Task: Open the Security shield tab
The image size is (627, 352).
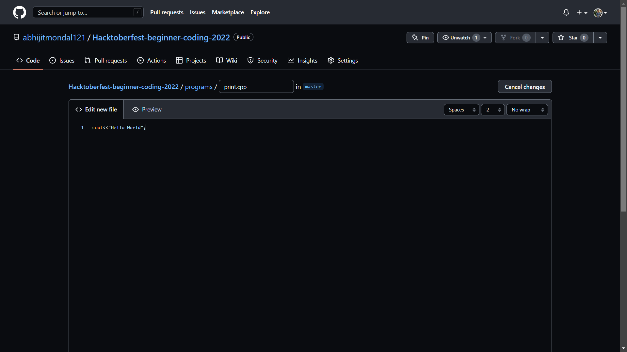Action: (262, 60)
